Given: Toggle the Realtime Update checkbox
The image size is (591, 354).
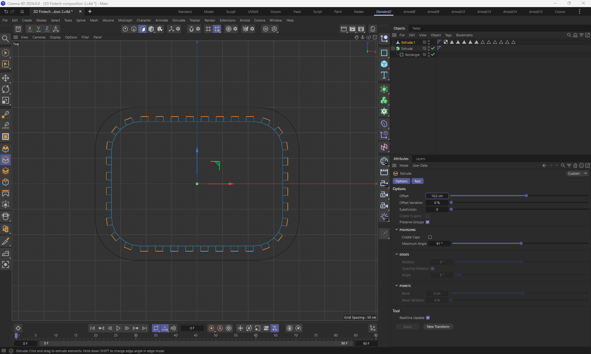Looking at the screenshot, I should (428, 318).
